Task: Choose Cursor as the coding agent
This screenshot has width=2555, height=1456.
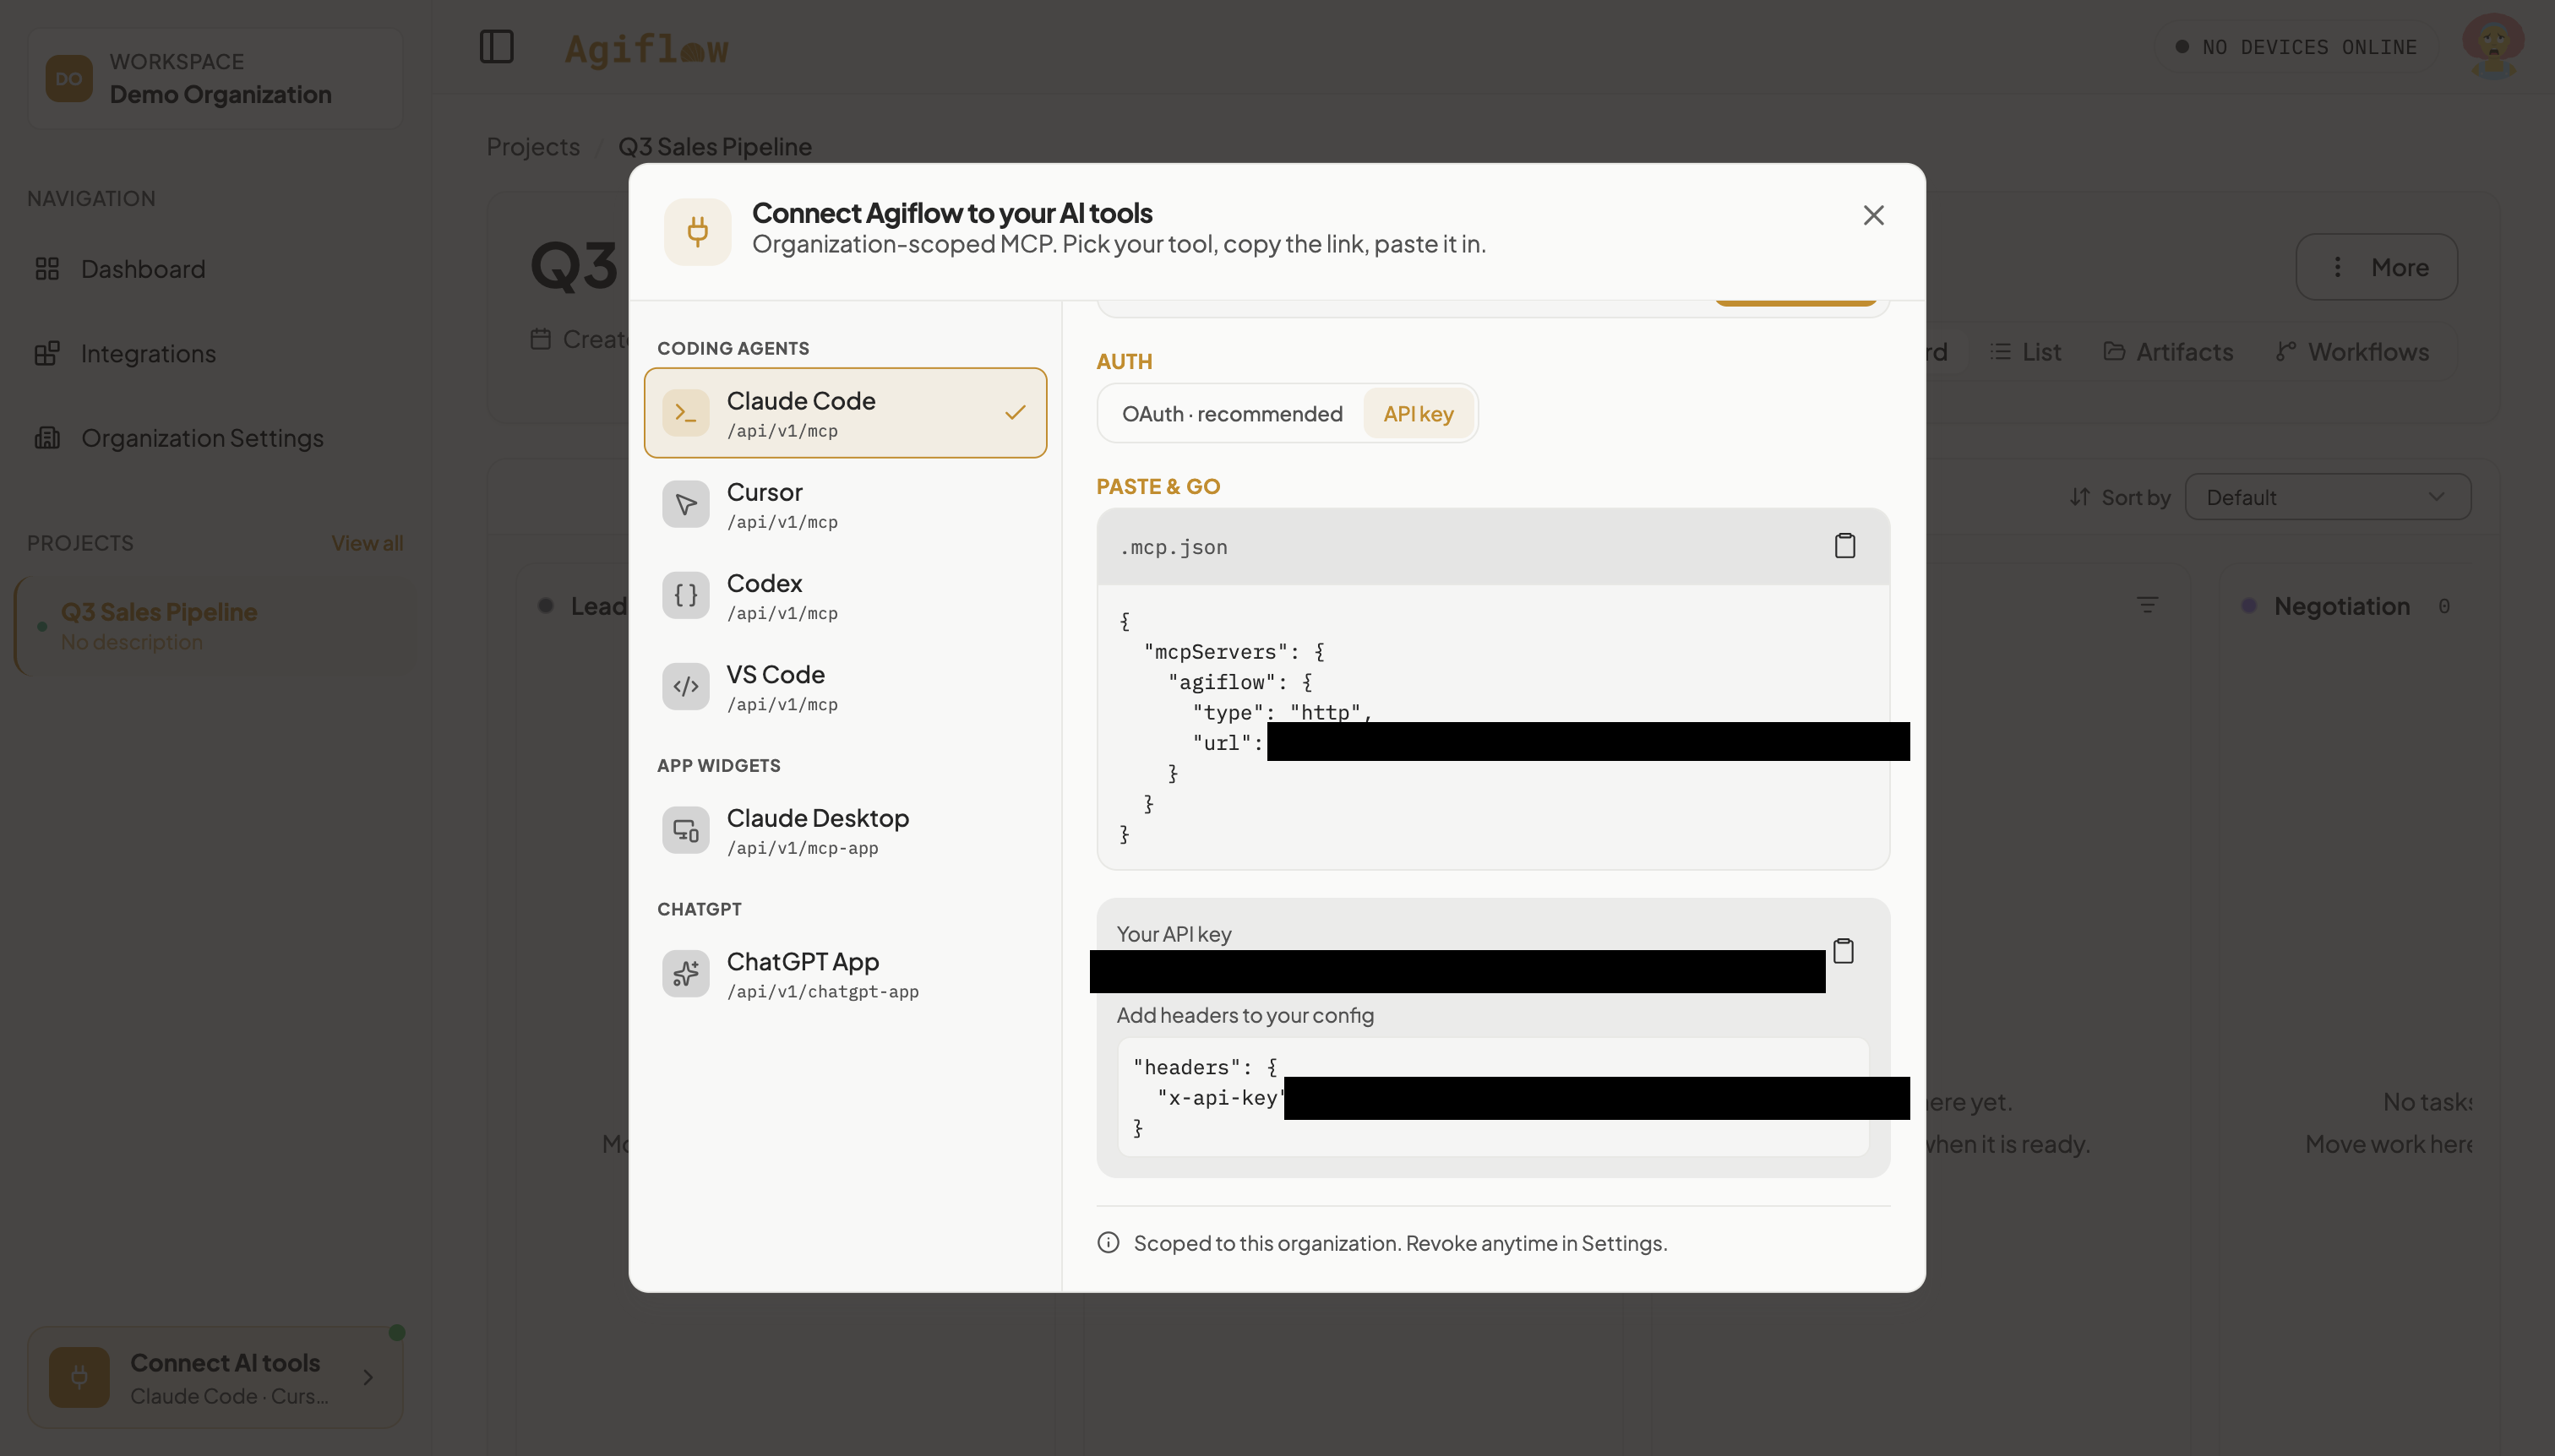Action: (x=846, y=505)
